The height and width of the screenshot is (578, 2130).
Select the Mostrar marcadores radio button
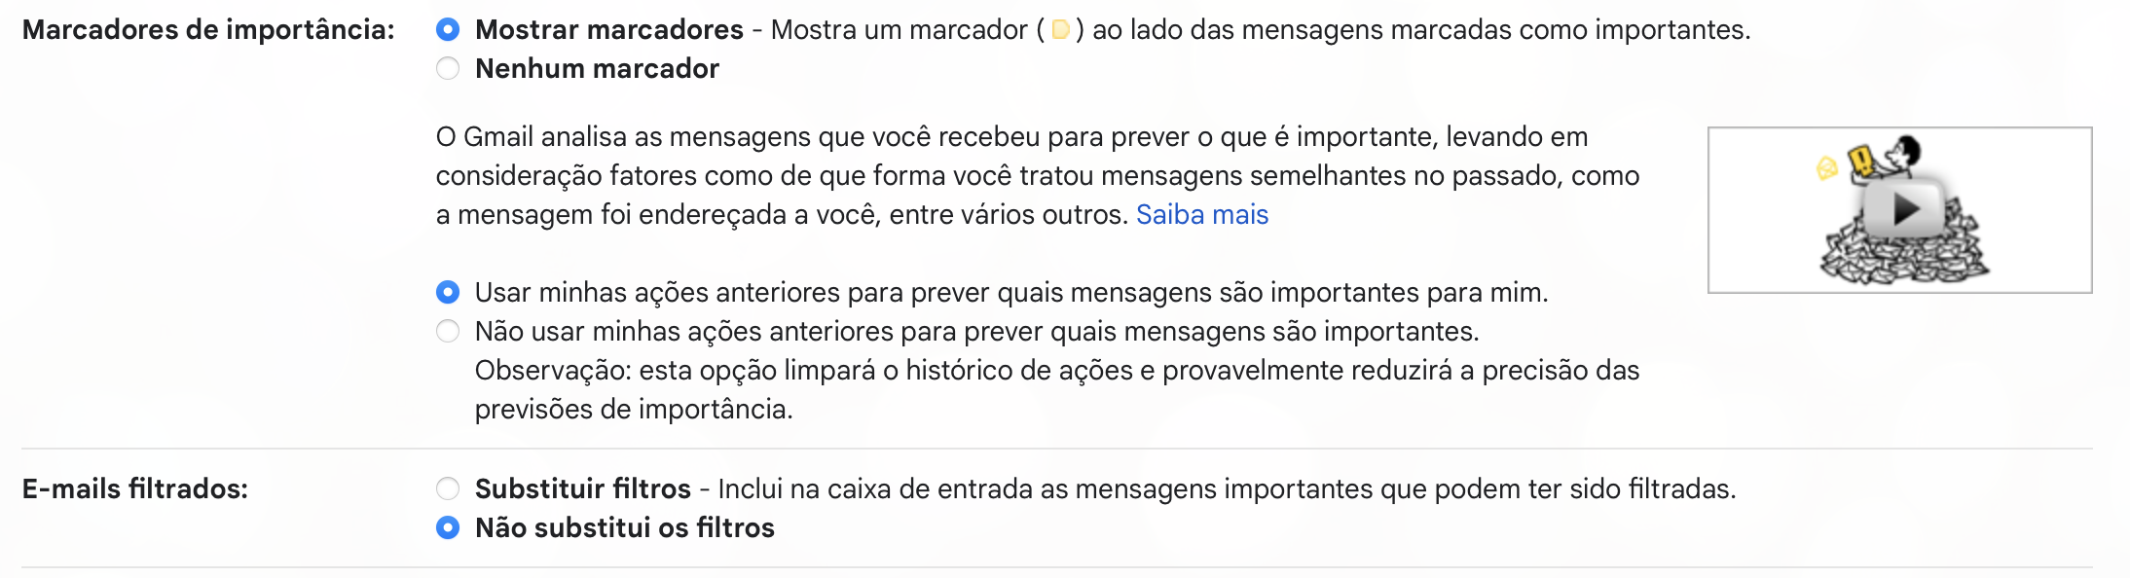448,30
